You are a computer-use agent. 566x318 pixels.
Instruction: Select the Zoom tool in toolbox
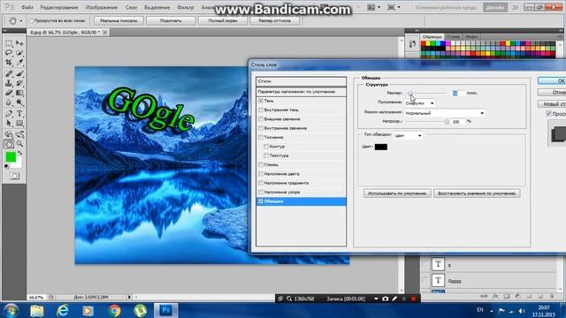pos(19,144)
